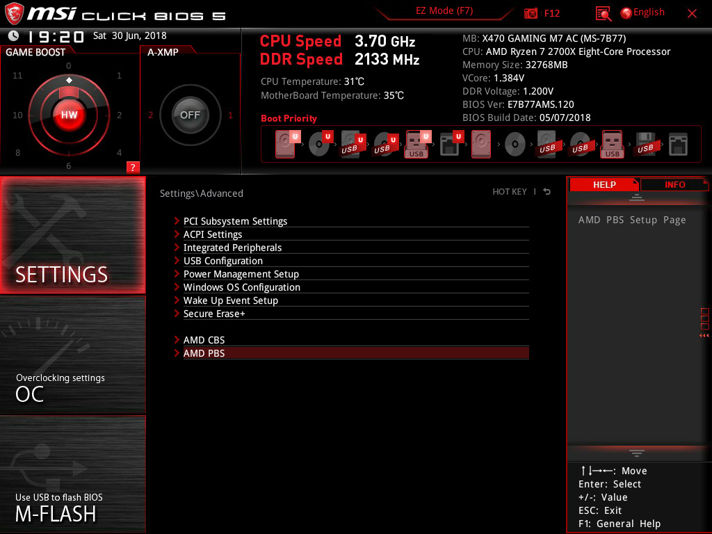The height and width of the screenshot is (534, 712).
Task: Click the clock icon beside the time
Action: pyautogui.click(x=14, y=35)
